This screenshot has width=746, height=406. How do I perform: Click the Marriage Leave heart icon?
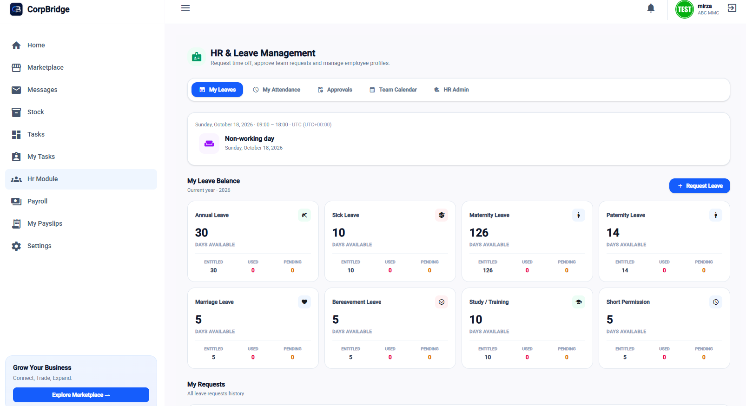pyautogui.click(x=304, y=302)
